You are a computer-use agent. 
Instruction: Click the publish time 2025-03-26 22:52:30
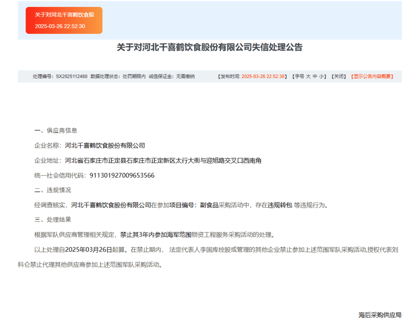point(264,76)
